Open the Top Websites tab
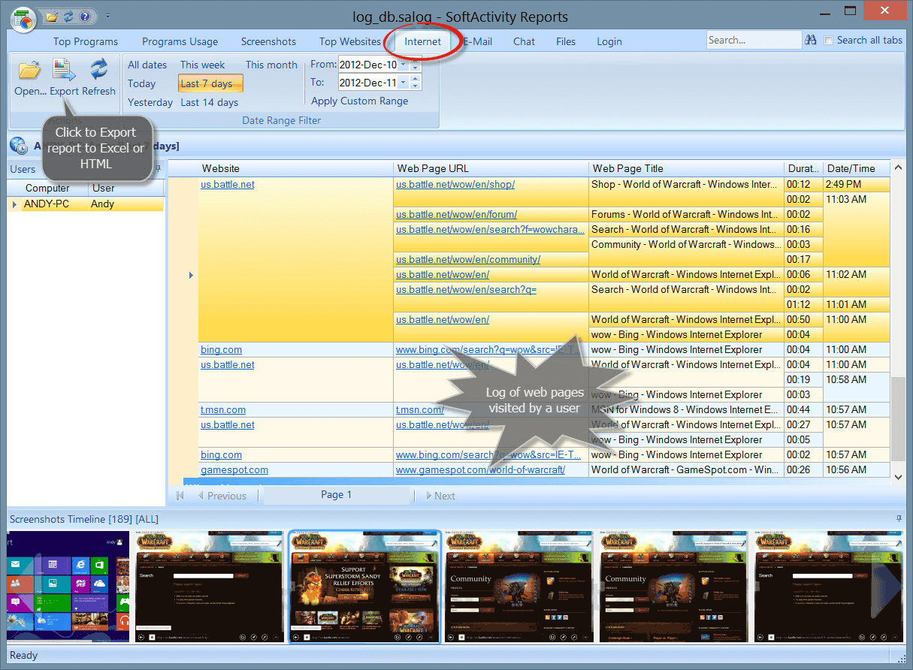The height and width of the screenshot is (670, 913). point(349,41)
